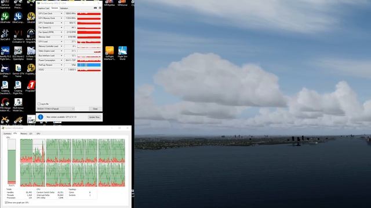371x208 pixels.
Task: Click the Close button in GPU-Z
Action: point(95,109)
